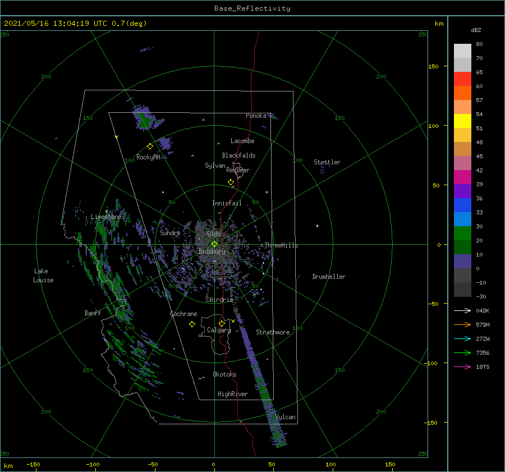Click the Cochrane city label
The width and height of the screenshot is (505, 472).
[x=183, y=314]
